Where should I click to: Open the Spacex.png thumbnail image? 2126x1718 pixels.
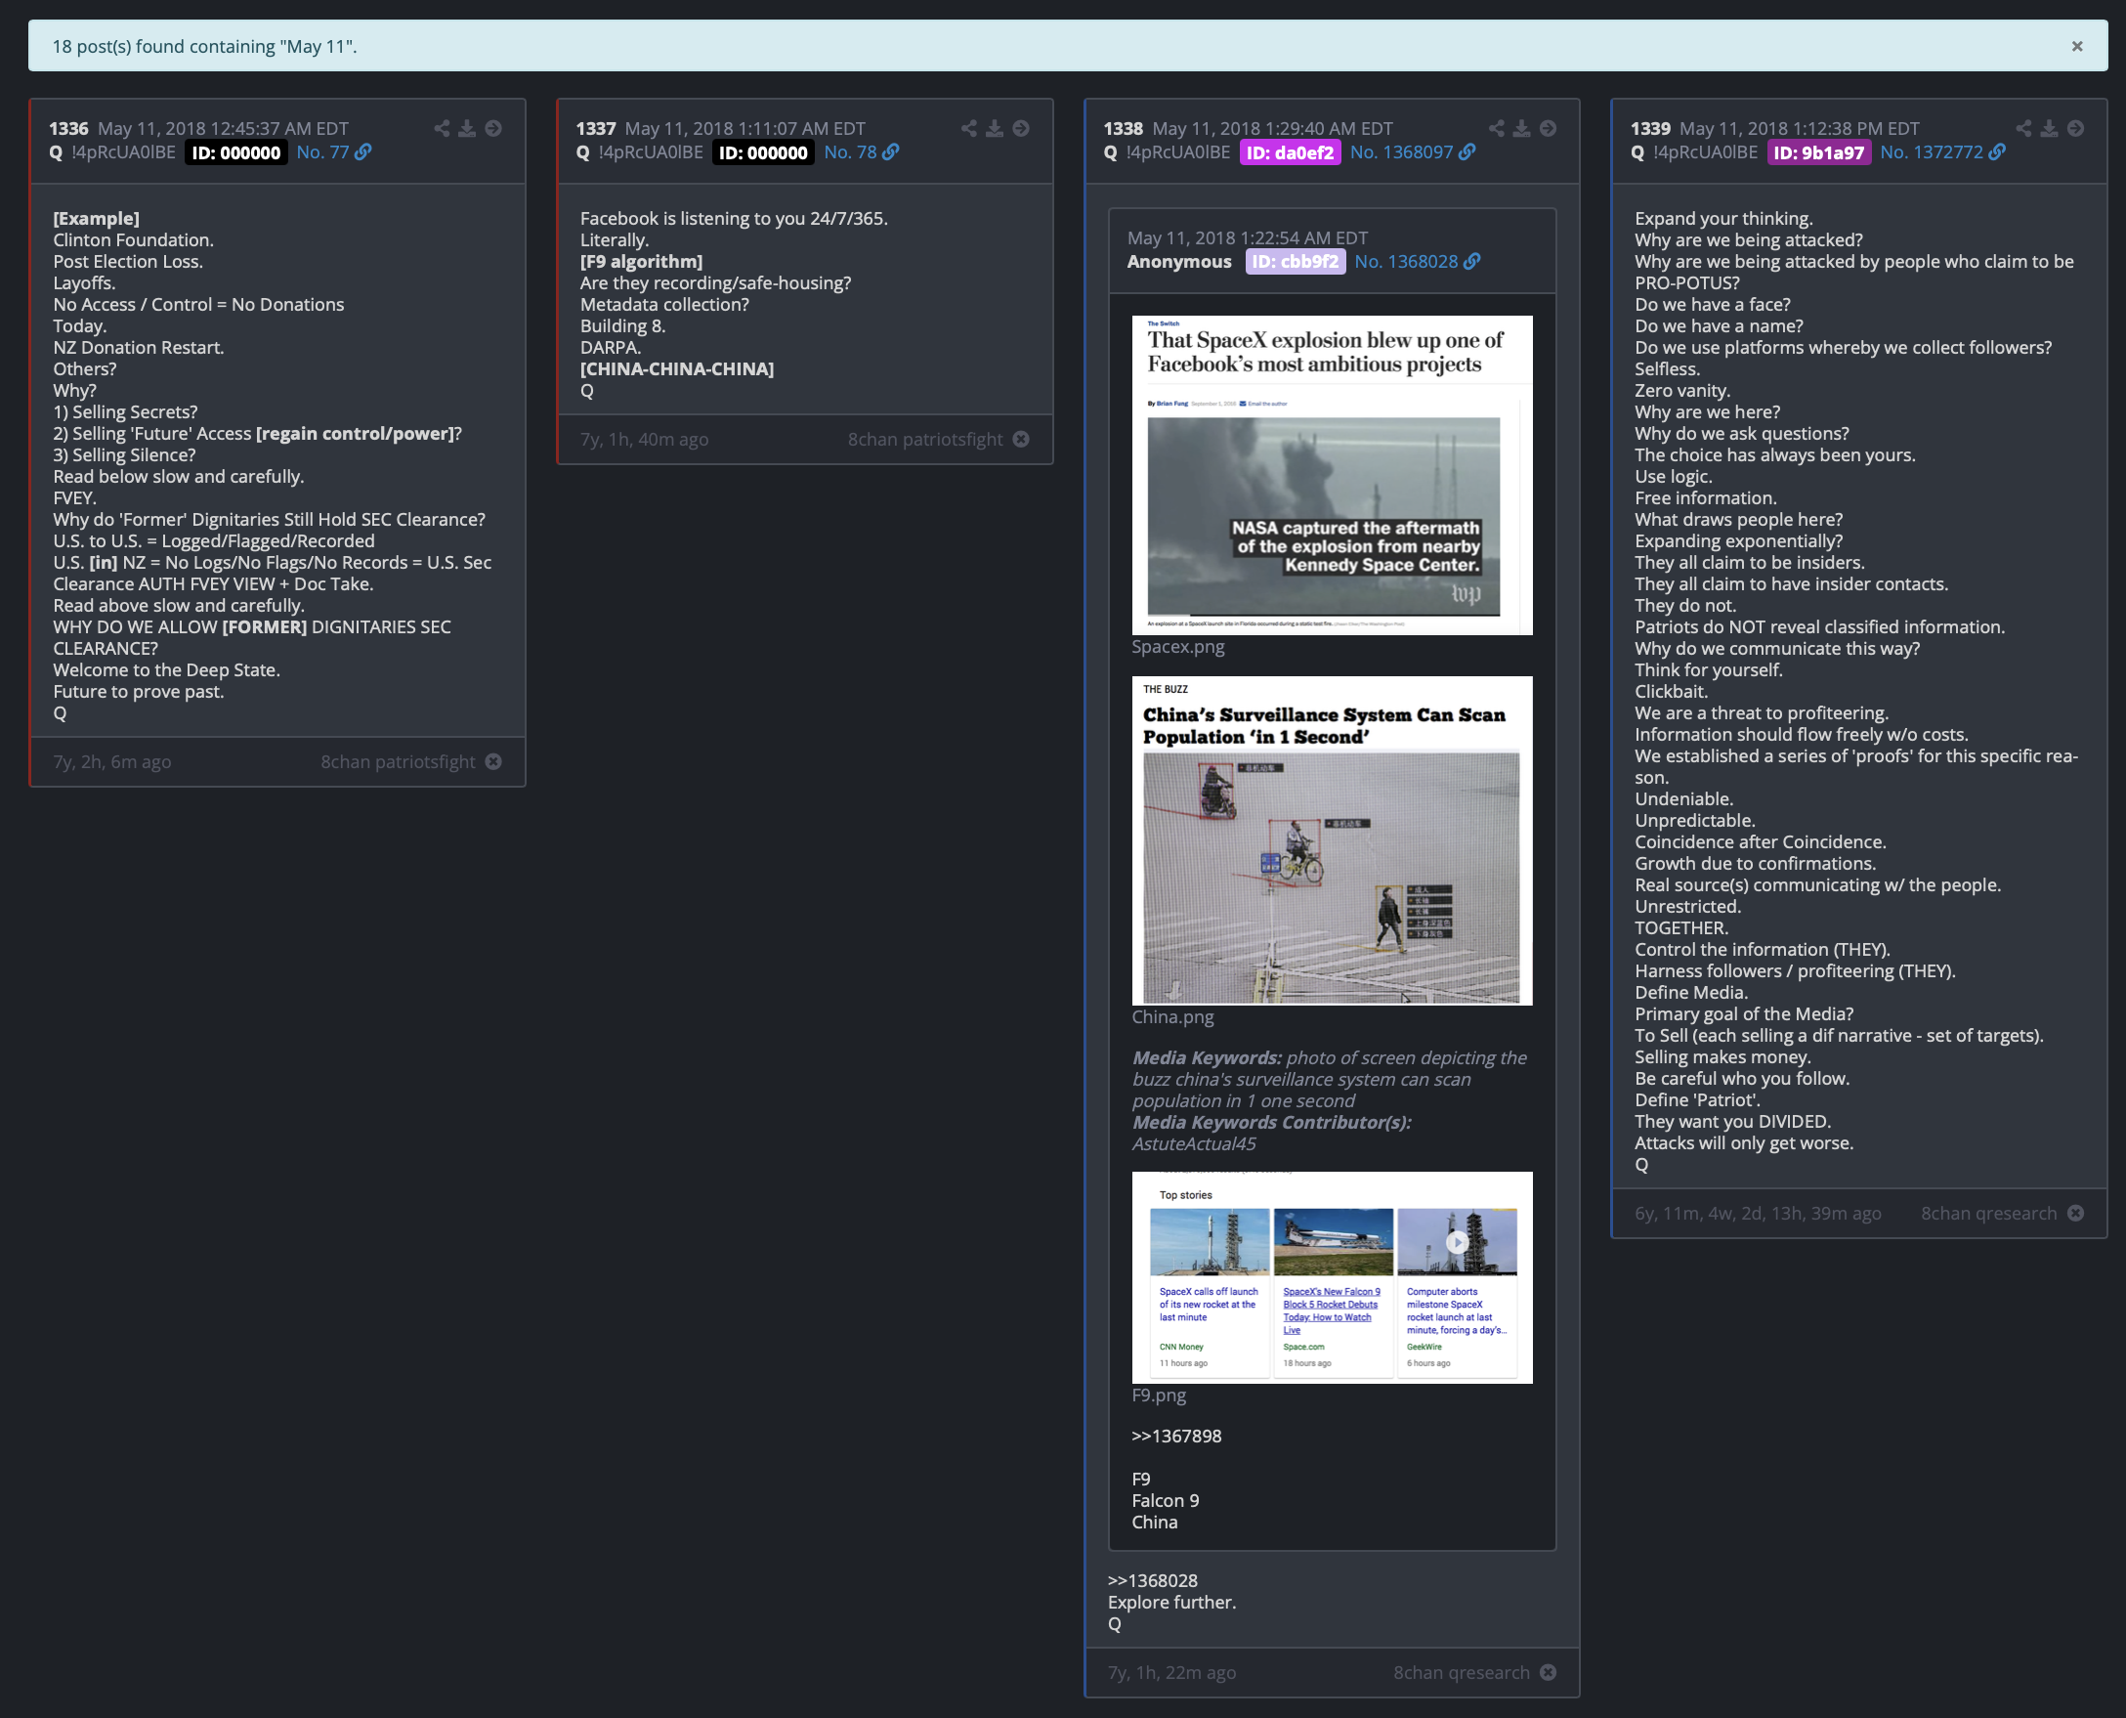pos(1332,475)
